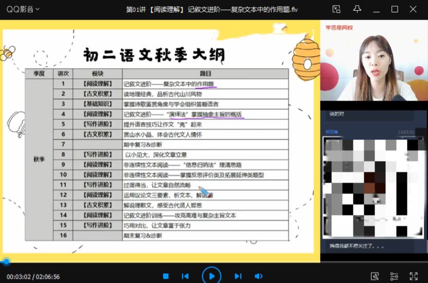Click the teacher webcam video area
Image resolution: width=428 pixels, height=283 pixels.
[x=373, y=61]
